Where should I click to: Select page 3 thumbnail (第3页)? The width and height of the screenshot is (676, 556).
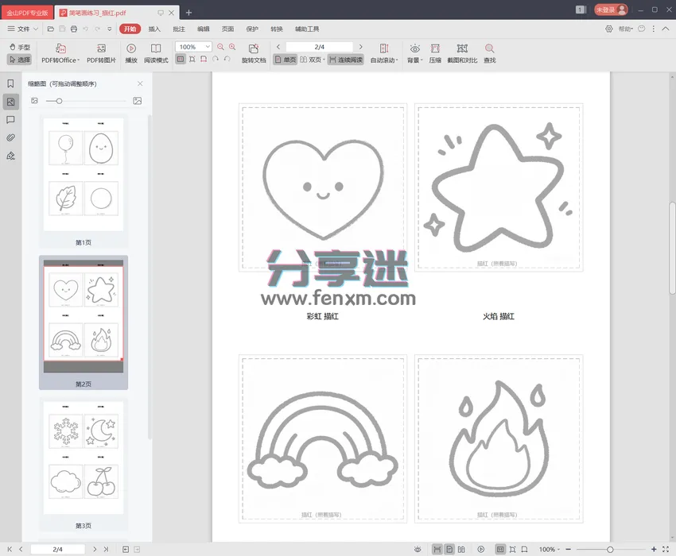[84, 465]
